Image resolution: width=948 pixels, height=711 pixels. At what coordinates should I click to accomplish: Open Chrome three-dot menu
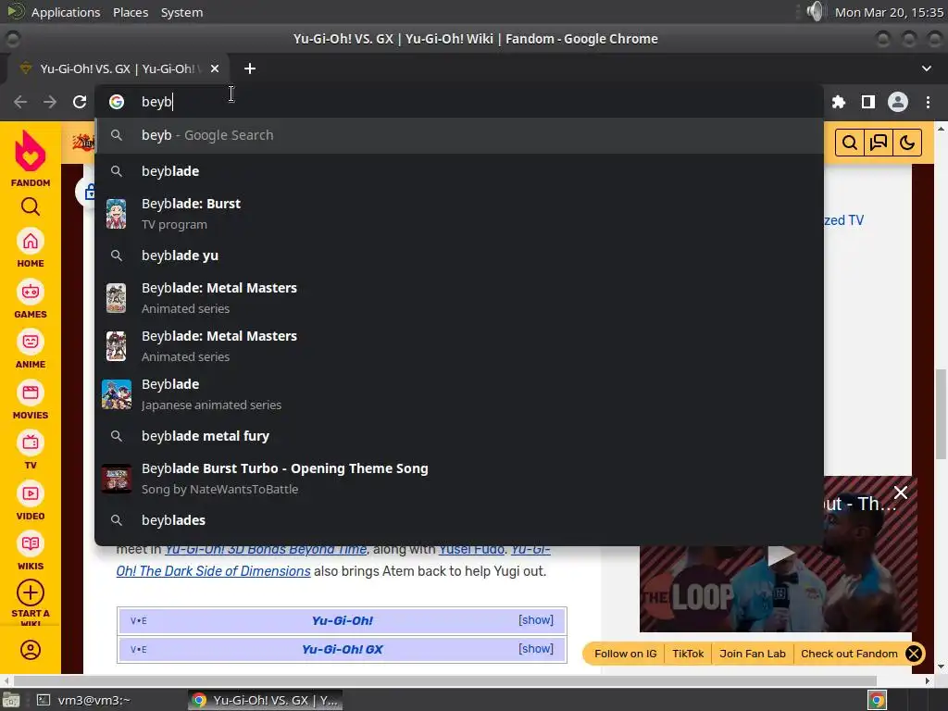click(928, 102)
